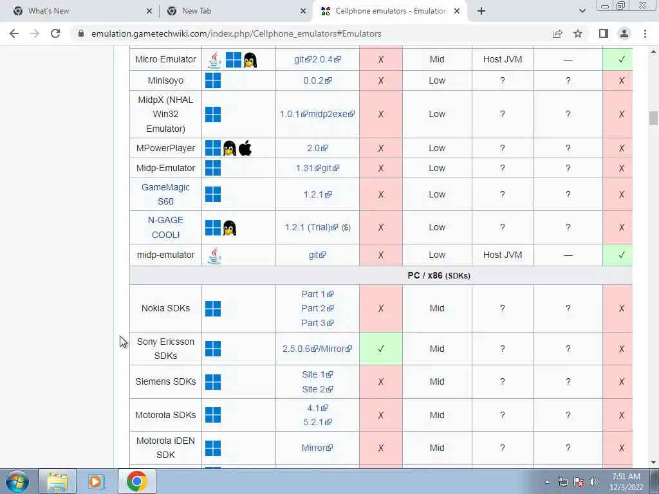
Task: Click the Linux penguin in MPowerPlayer row
Action: (230, 149)
